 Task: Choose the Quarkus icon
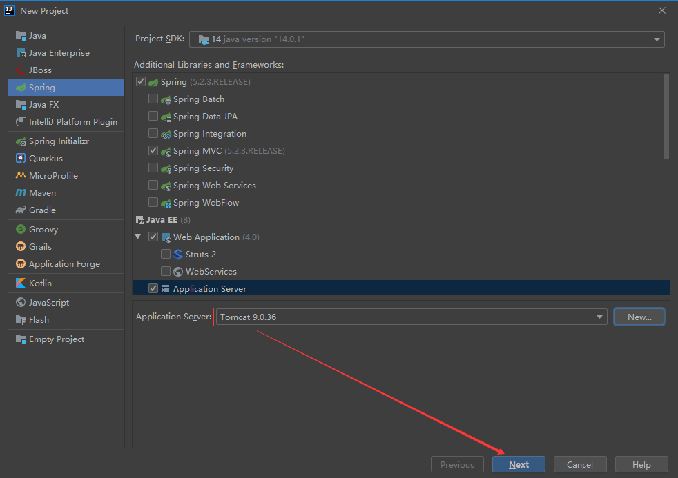tap(21, 159)
